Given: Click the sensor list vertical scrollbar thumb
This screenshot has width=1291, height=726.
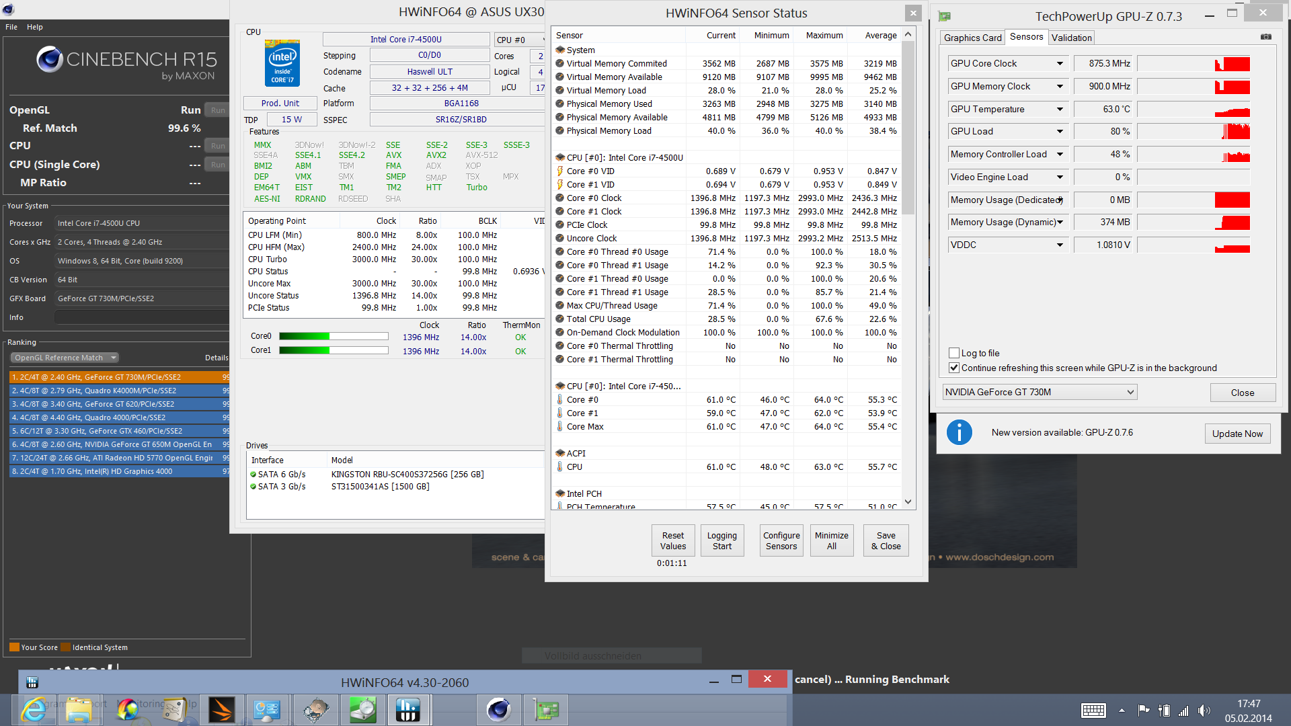Looking at the screenshot, I should click(x=908, y=128).
